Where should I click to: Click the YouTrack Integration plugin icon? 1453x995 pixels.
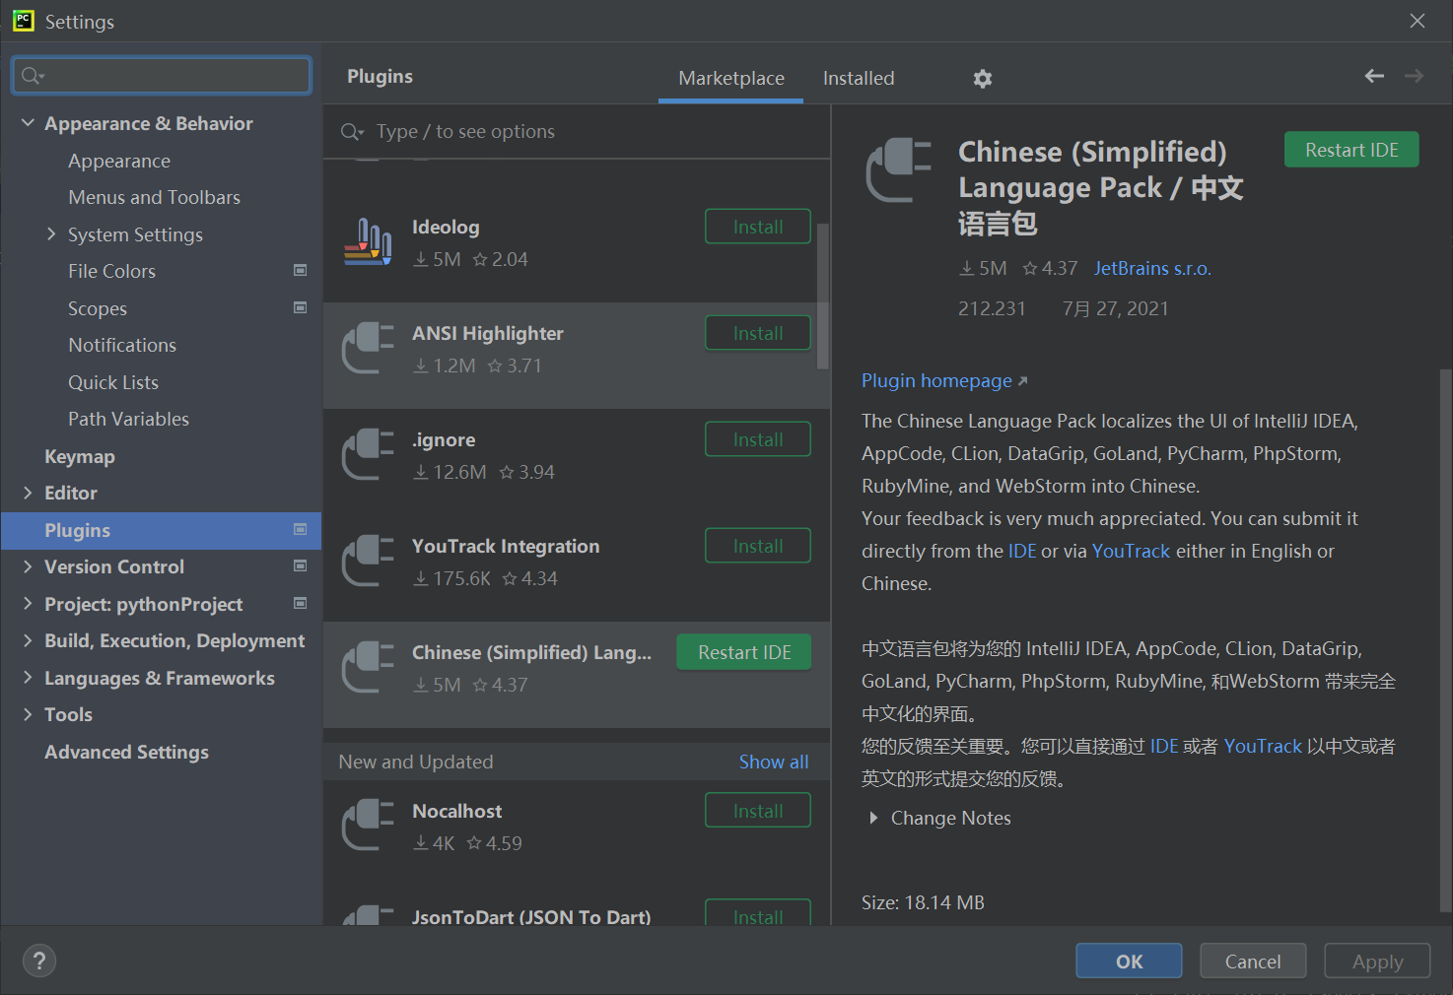coord(368,562)
